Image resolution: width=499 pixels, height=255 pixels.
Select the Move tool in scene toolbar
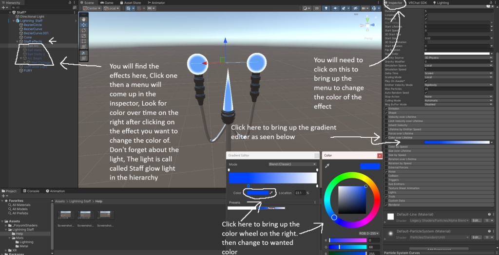[84, 25]
